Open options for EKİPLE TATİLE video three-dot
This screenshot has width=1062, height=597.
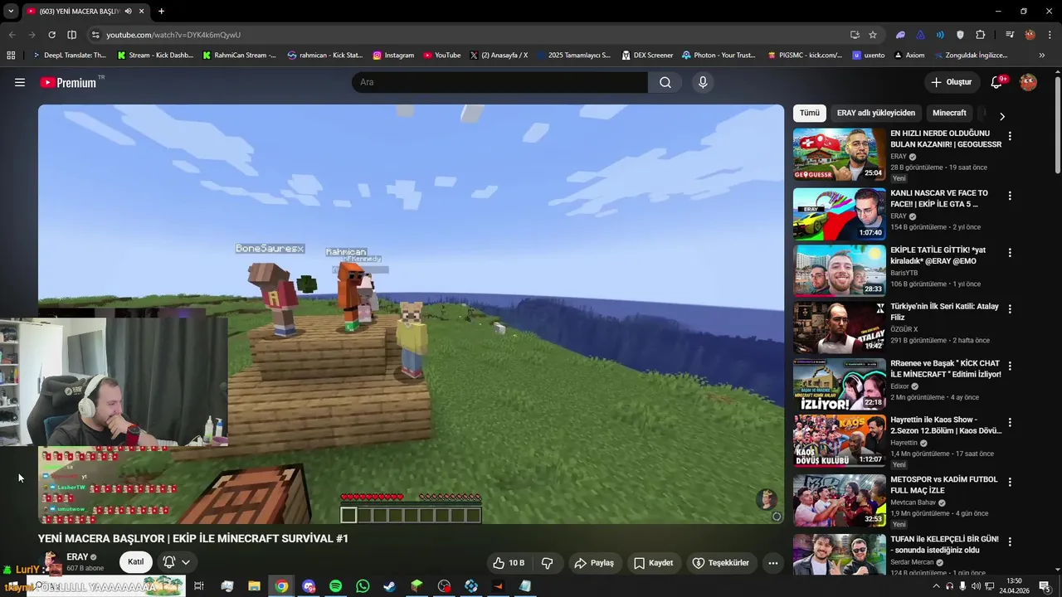(1010, 252)
